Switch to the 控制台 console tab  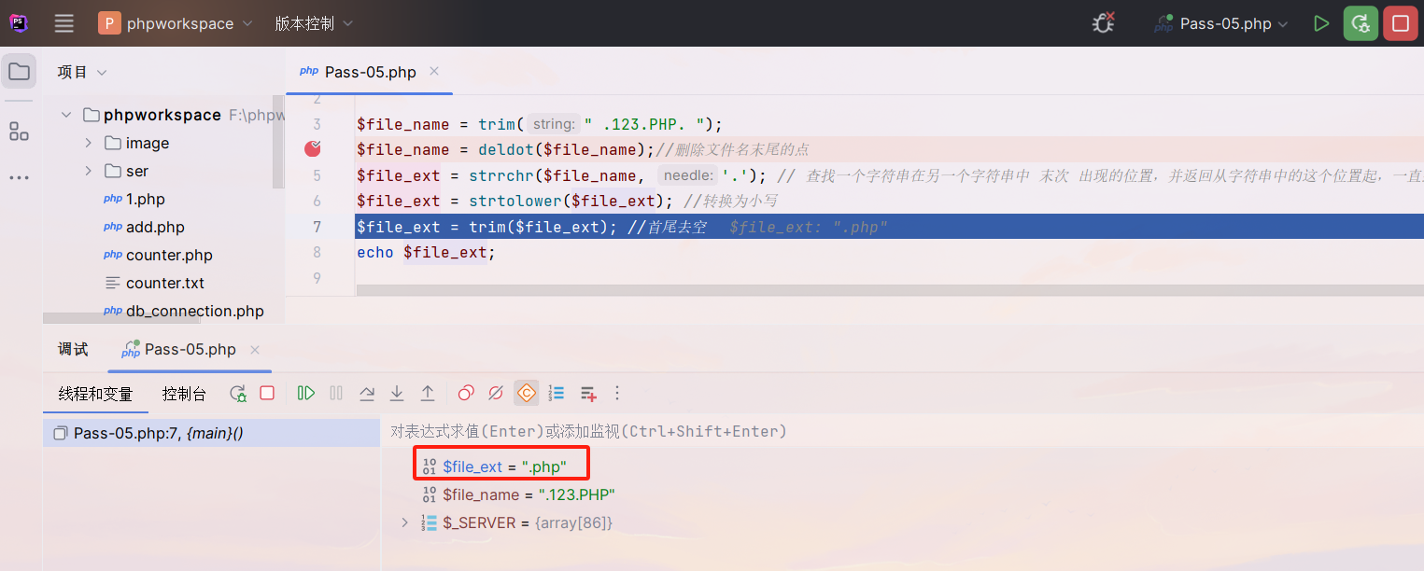click(x=184, y=394)
